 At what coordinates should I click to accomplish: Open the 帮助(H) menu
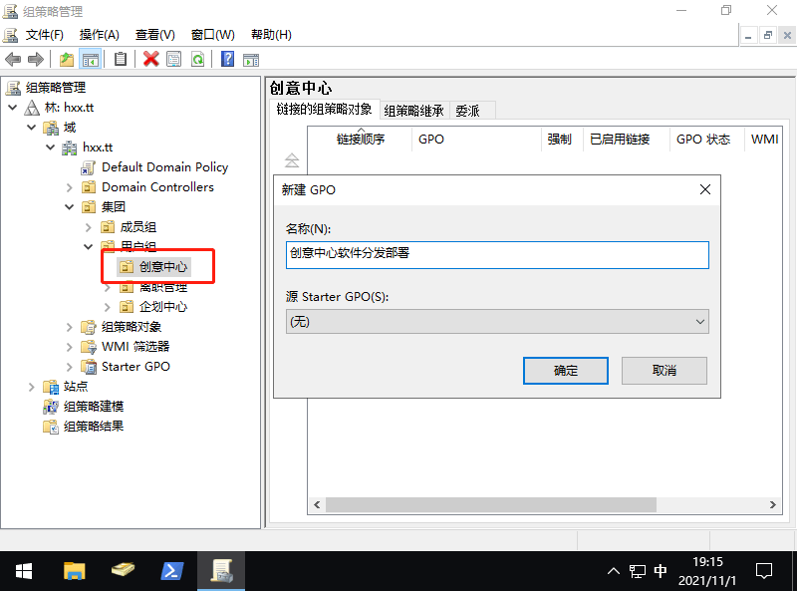[x=271, y=35]
